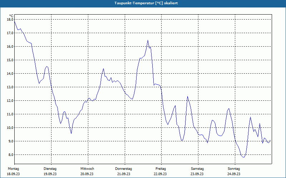Click the Freitag day label

click(x=161, y=169)
